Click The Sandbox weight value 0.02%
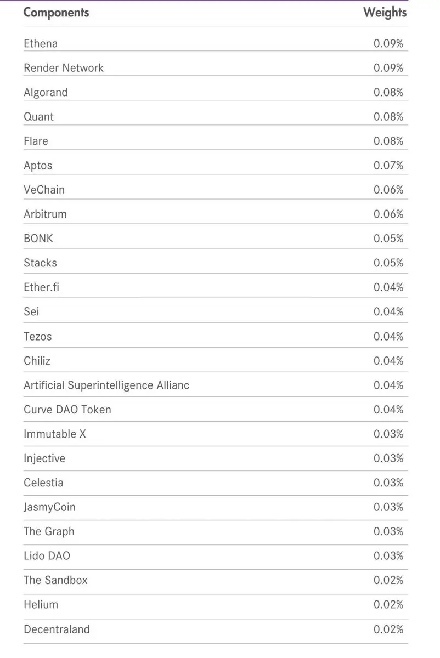This screenshot has width=440, height=658. (x=388, y=581)
